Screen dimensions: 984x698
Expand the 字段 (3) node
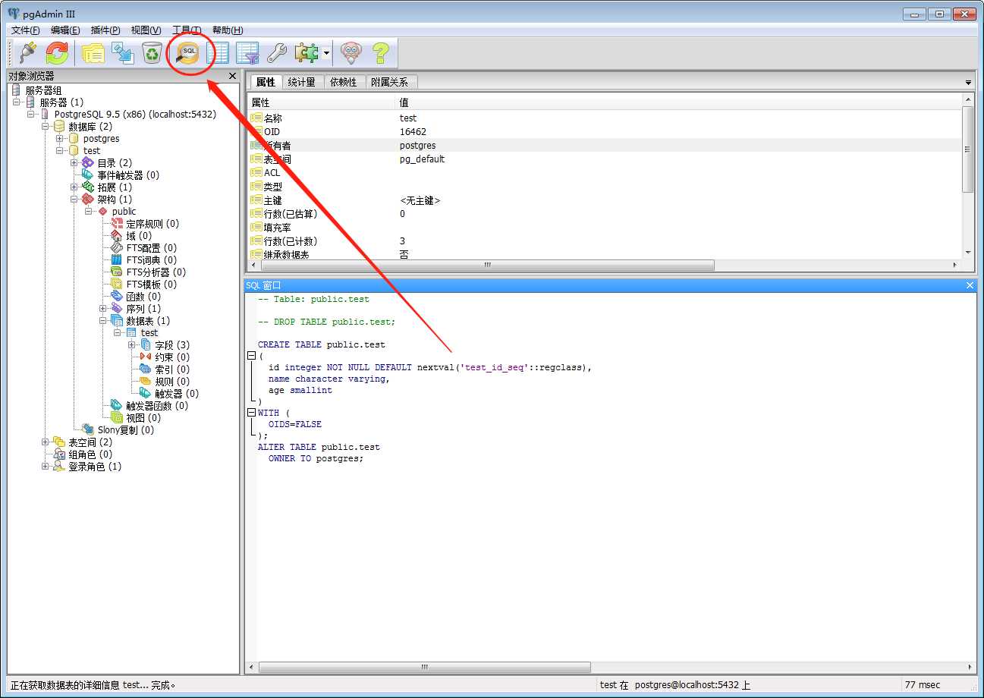(x=132, y=345)
